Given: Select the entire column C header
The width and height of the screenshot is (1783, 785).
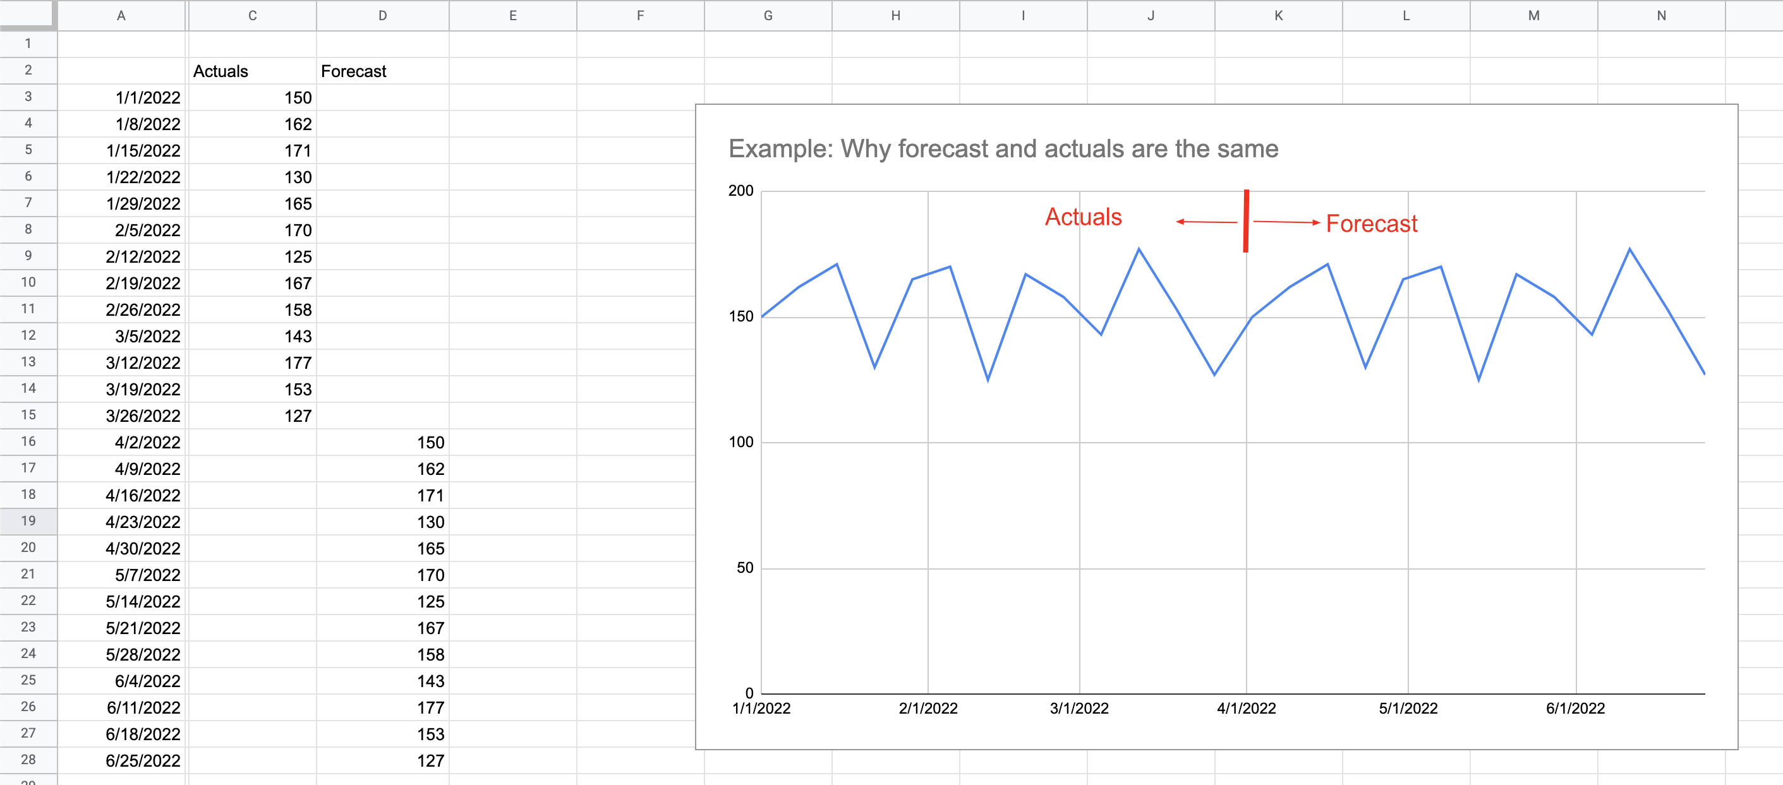Looking at the screenshot, I should (252, 15).
